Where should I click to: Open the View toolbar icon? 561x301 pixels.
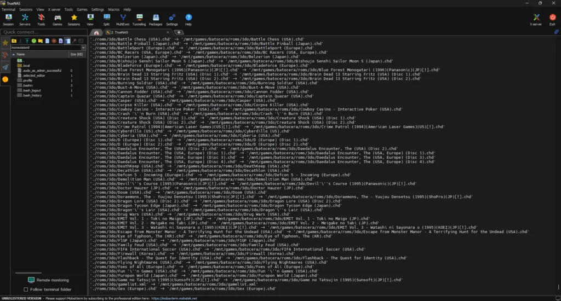pos(90,20)
